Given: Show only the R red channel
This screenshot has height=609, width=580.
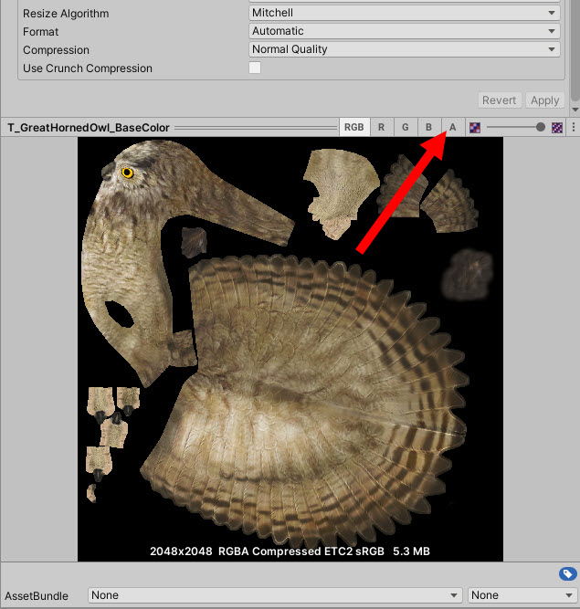Looking at the screenshot, I should (381, 128).
